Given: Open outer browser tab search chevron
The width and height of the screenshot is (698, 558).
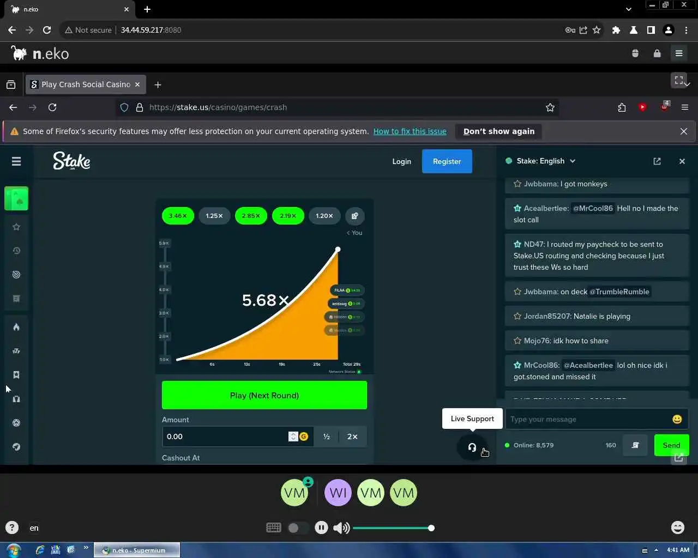Looking at the screenshot, I should (629, 9).
